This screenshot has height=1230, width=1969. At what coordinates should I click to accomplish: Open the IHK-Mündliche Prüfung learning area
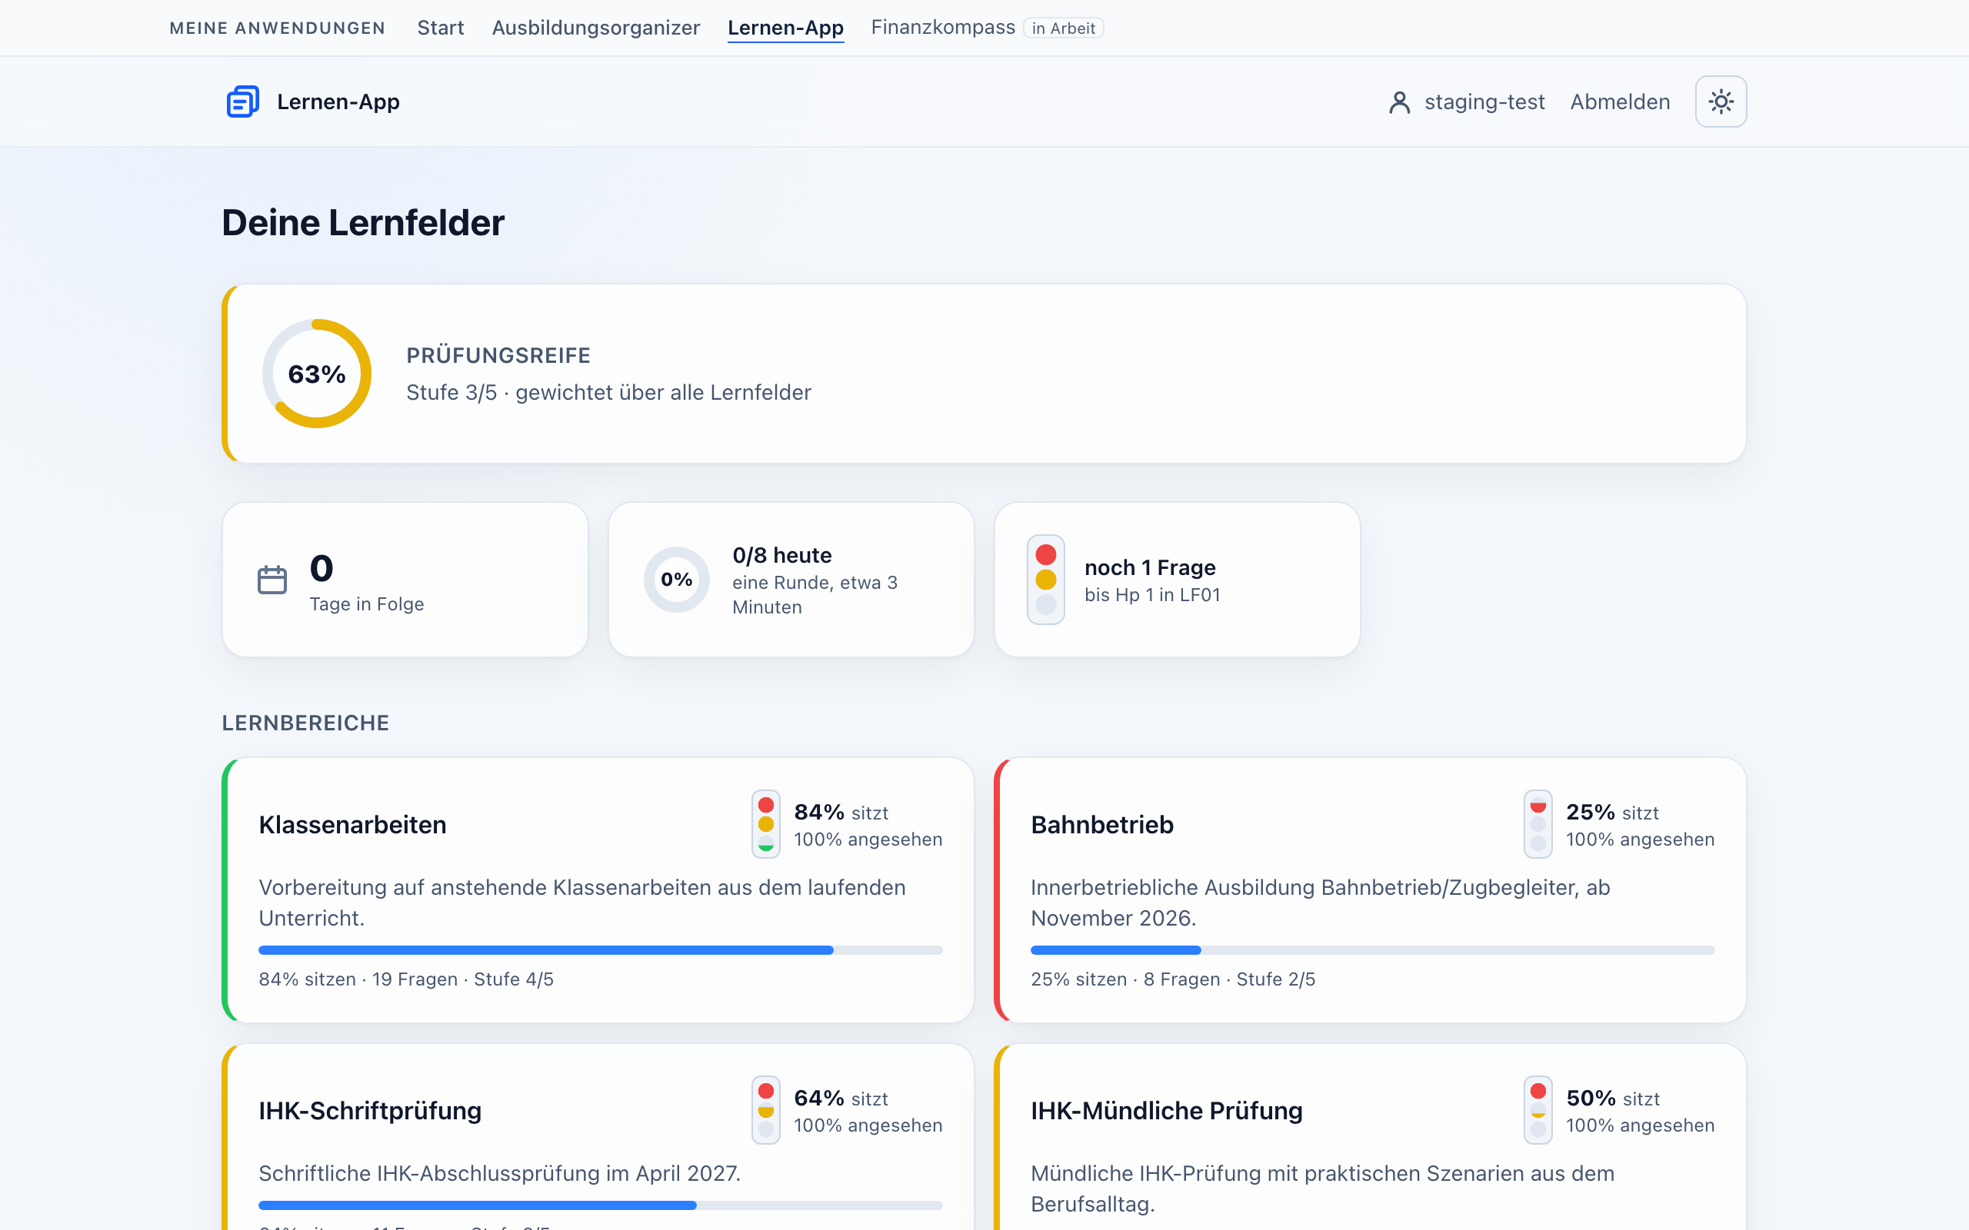point(1370,1137)
